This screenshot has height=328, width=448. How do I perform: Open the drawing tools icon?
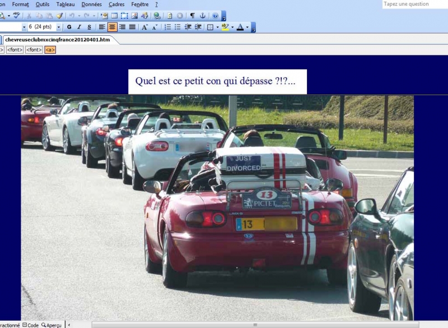click(144, 16)
